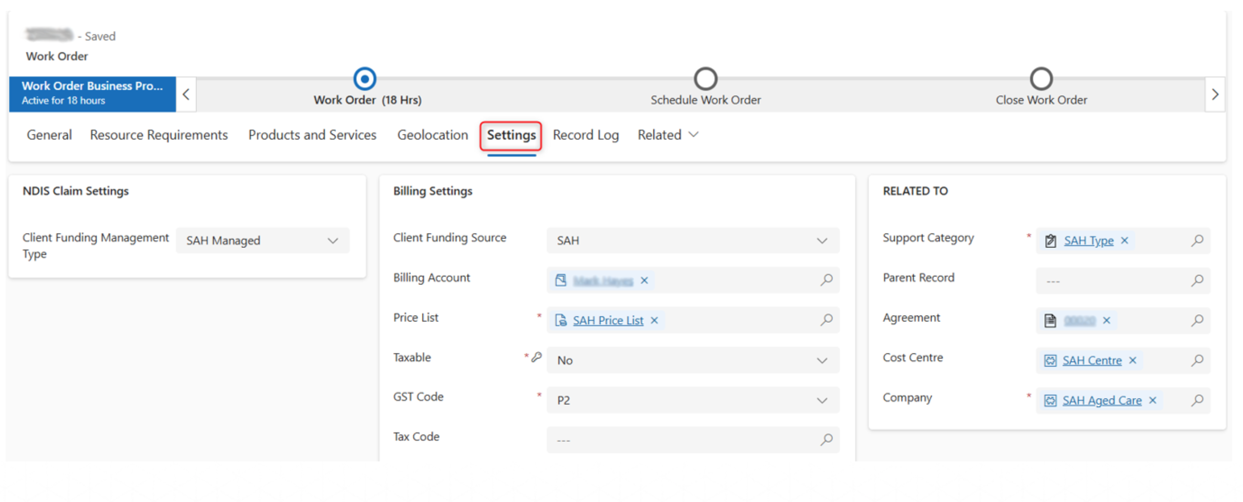Viewport: 1243px width, 502px height.
Task: Click the Tax Code lookup search icon
Action: [826, 439]
